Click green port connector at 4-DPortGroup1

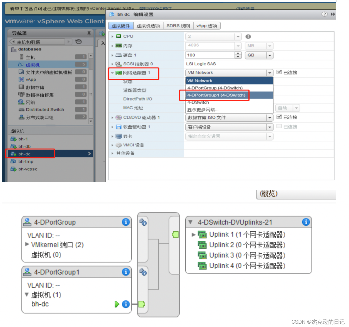point(141,304)
